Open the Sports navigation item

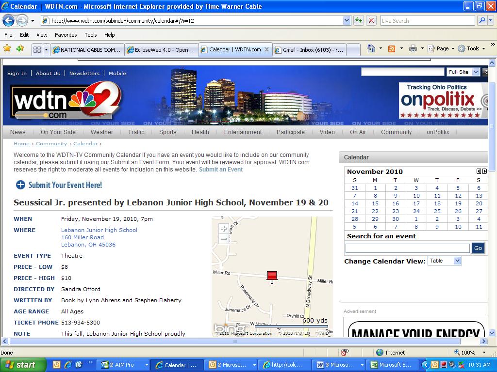pos(167,132)
